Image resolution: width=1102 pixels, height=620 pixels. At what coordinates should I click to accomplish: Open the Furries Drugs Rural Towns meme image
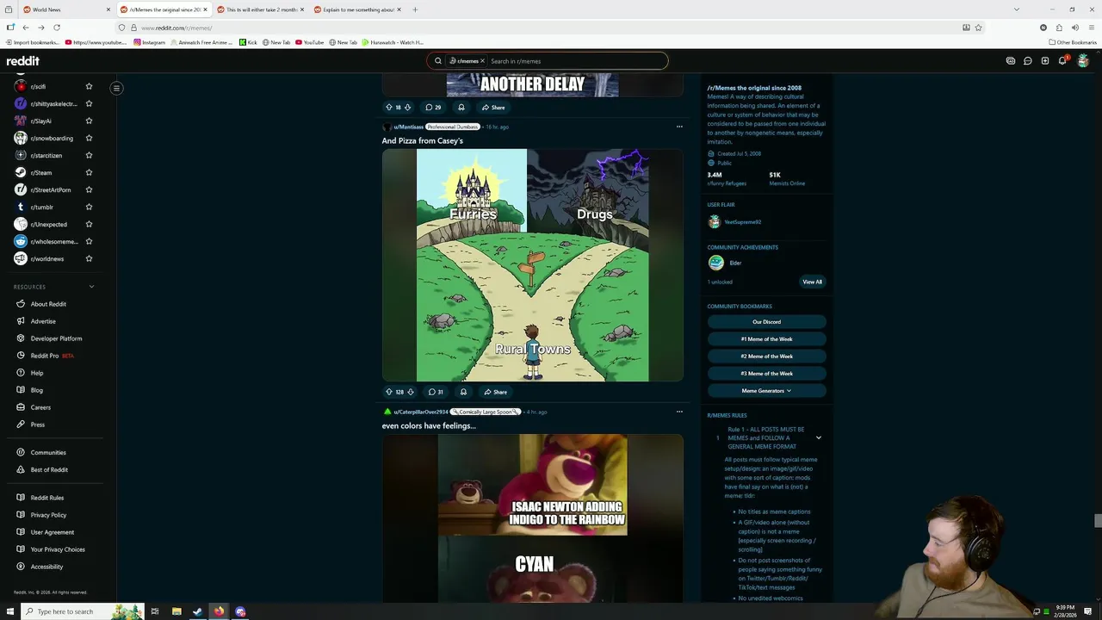[532, 265]
